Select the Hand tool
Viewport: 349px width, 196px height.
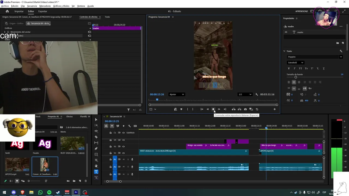pos(96,166)
